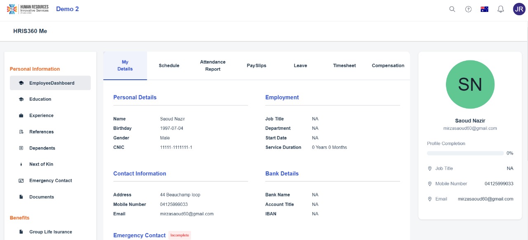Screen dimensions: 528x240
Task: Click the SN profile avatar
Action: pos(470,85)
